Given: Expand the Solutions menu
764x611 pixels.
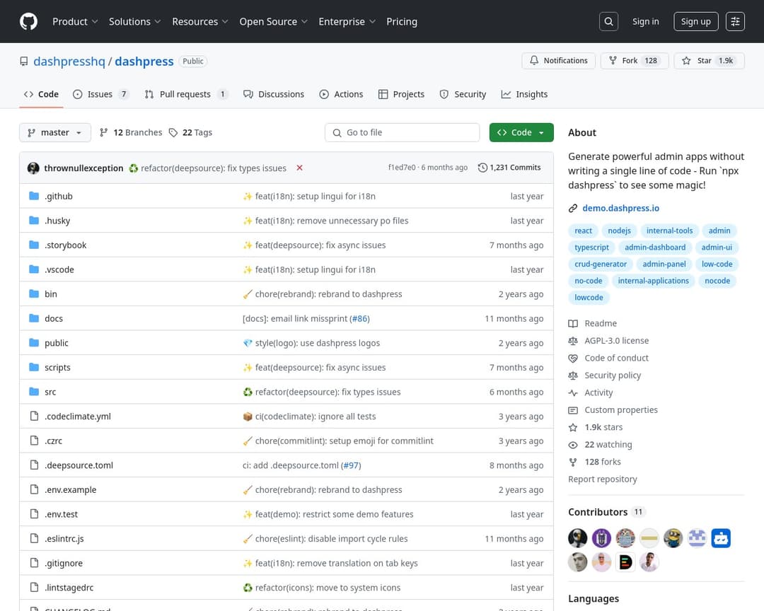Looking at the screenshot, I should point(134,21).
